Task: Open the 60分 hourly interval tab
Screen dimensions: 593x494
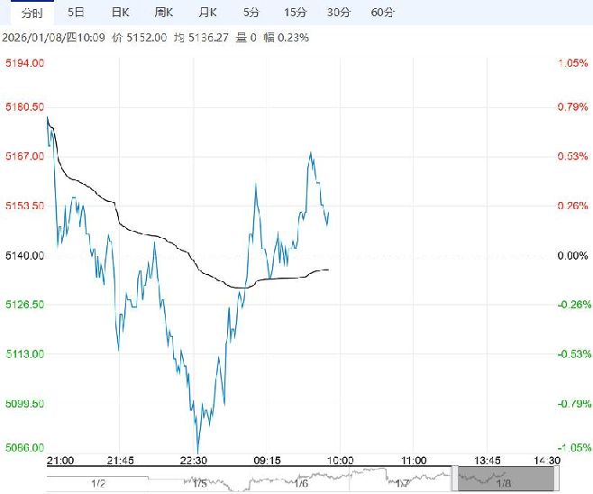Action: point(382,12)
